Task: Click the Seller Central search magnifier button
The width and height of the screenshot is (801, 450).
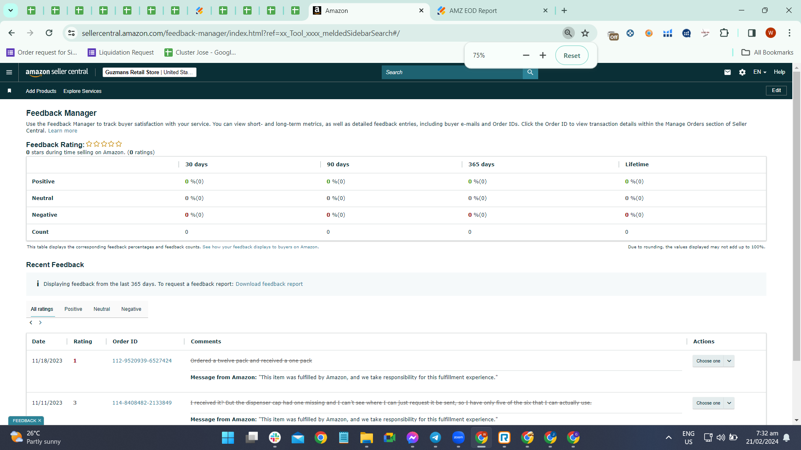Action: coord(530,72)
